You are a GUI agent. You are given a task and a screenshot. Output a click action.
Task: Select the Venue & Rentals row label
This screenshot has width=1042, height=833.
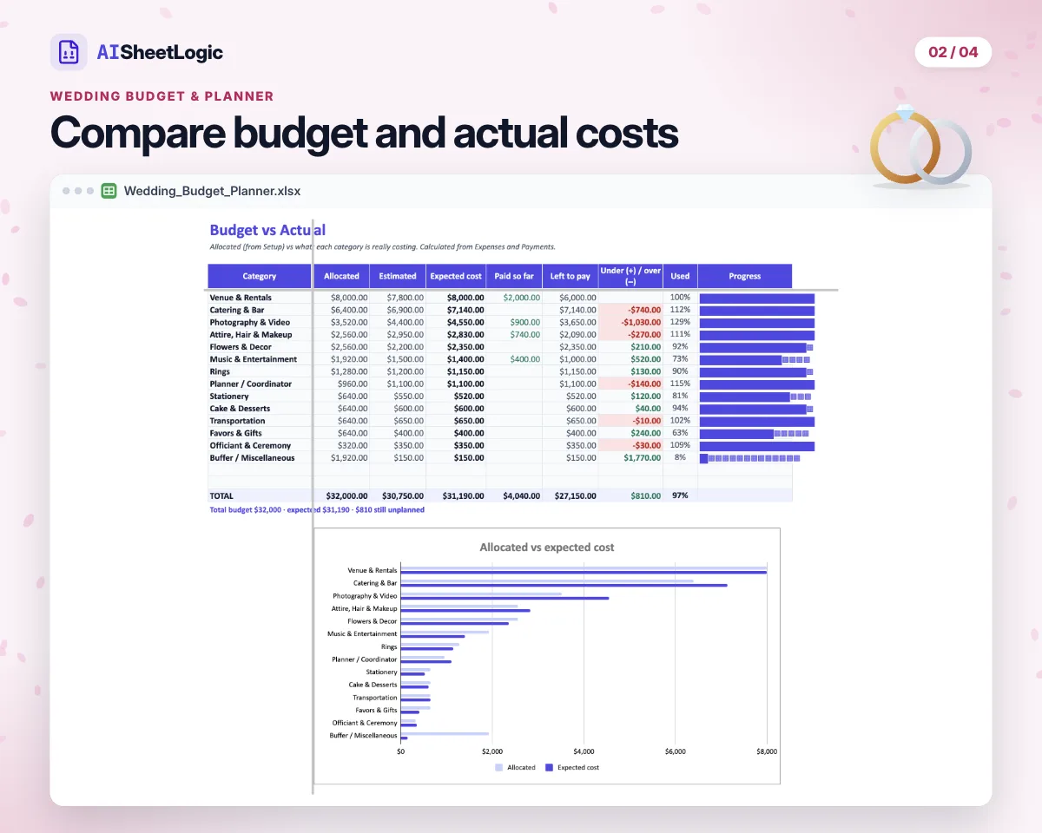[x=241, y=298]
